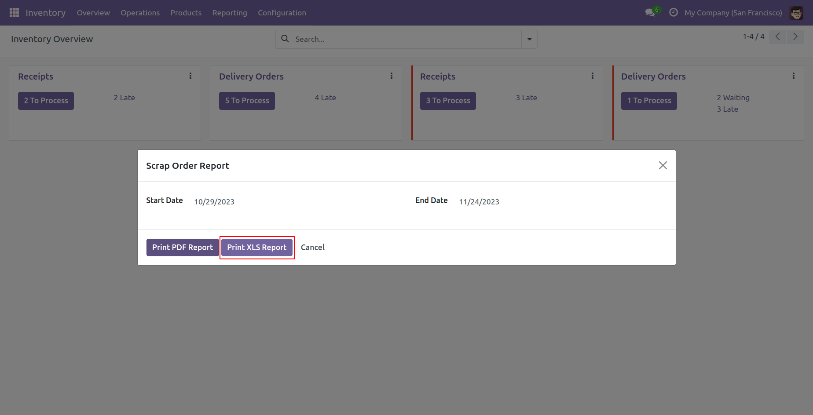This screenshot has width=813, height=415.
Task: Open the conversations chat icon
Action: point(651,12)
